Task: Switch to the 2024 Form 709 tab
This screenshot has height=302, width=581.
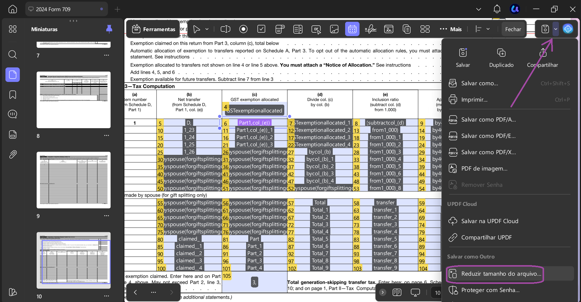Action: pyautogui.click(x=66, y=9)
